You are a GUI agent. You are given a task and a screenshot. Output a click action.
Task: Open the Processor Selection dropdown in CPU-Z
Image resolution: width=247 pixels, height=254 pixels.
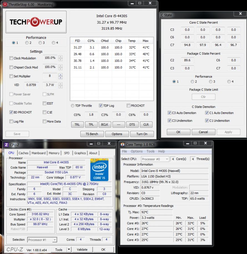point(42,240)
